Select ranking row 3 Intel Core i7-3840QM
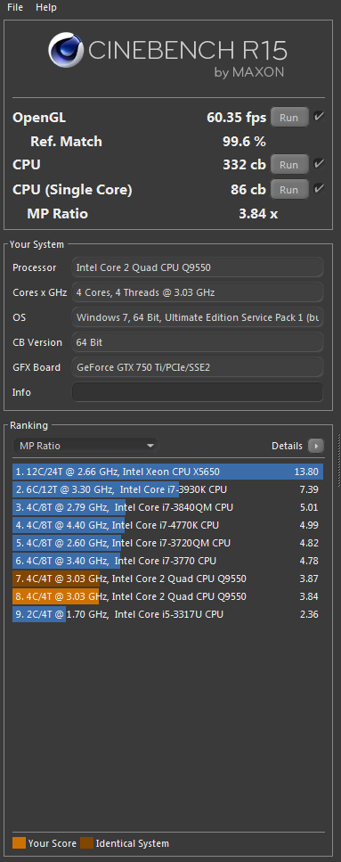 168,507
